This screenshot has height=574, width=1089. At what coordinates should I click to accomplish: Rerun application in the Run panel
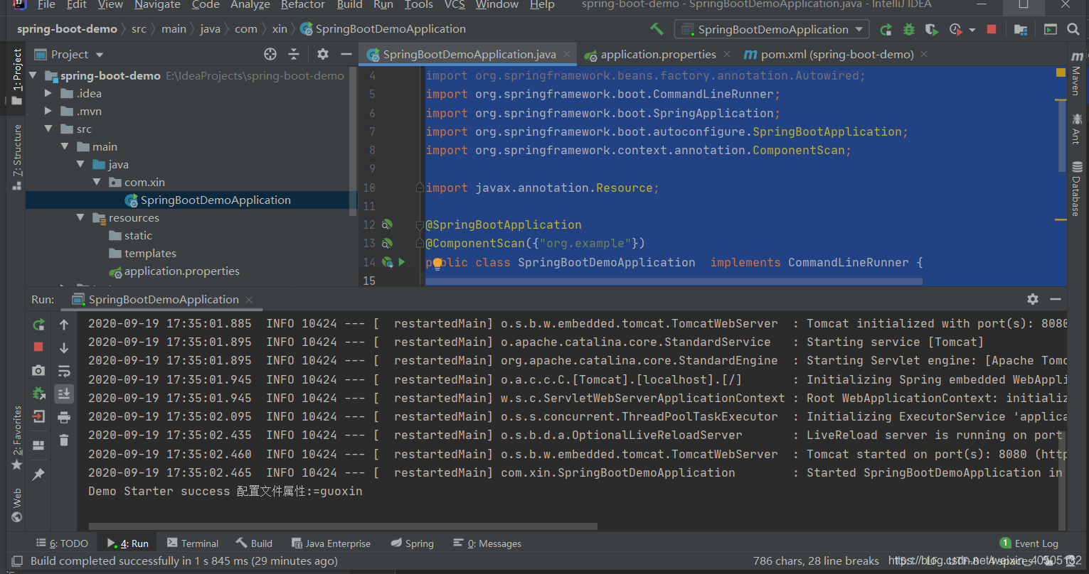(38, 325)
